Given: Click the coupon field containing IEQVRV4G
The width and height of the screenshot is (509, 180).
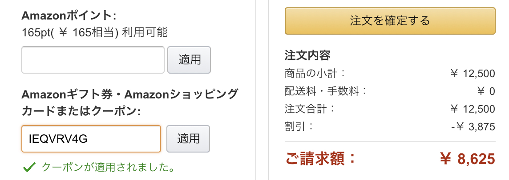Looking at the screenshot, I should pyautogui.click(x=91, y=139).
